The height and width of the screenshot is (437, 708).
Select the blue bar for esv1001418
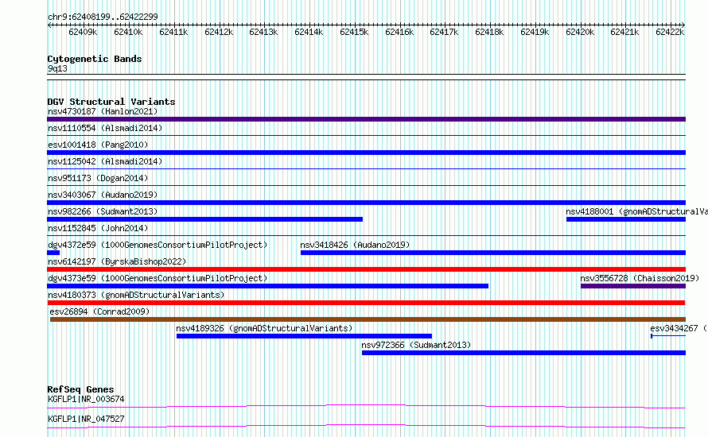pos(366,153)
